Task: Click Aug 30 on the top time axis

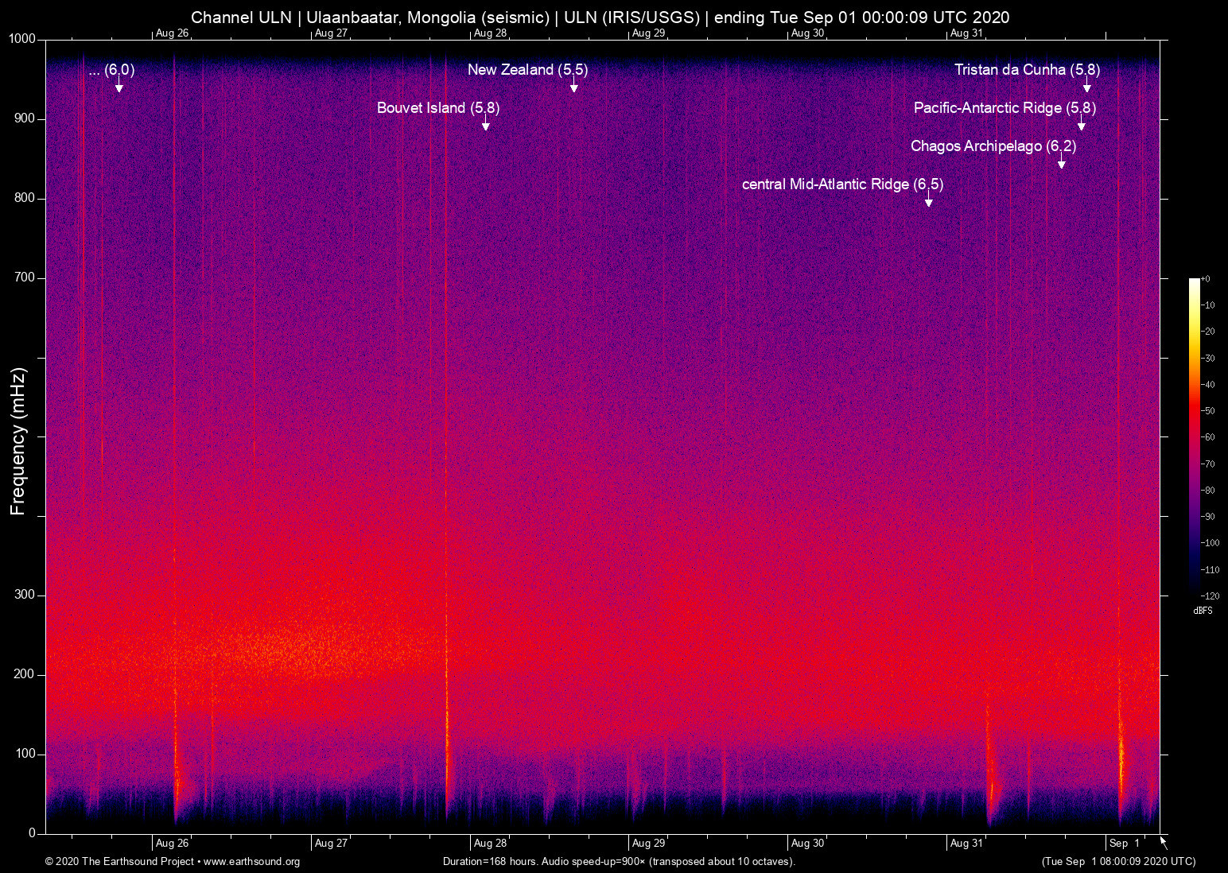Action: (807, 33)
